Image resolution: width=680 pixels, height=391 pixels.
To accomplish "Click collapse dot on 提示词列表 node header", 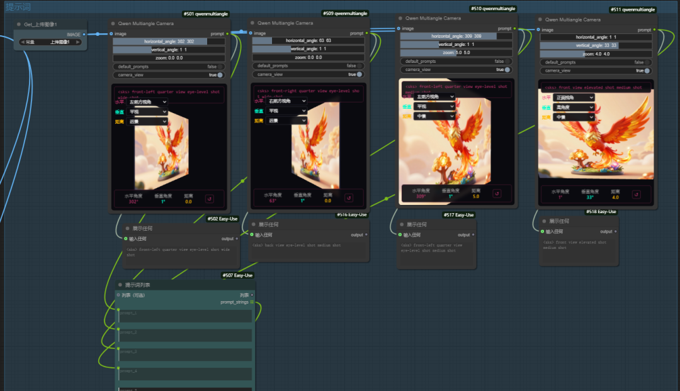I will [x=120, y=285].
